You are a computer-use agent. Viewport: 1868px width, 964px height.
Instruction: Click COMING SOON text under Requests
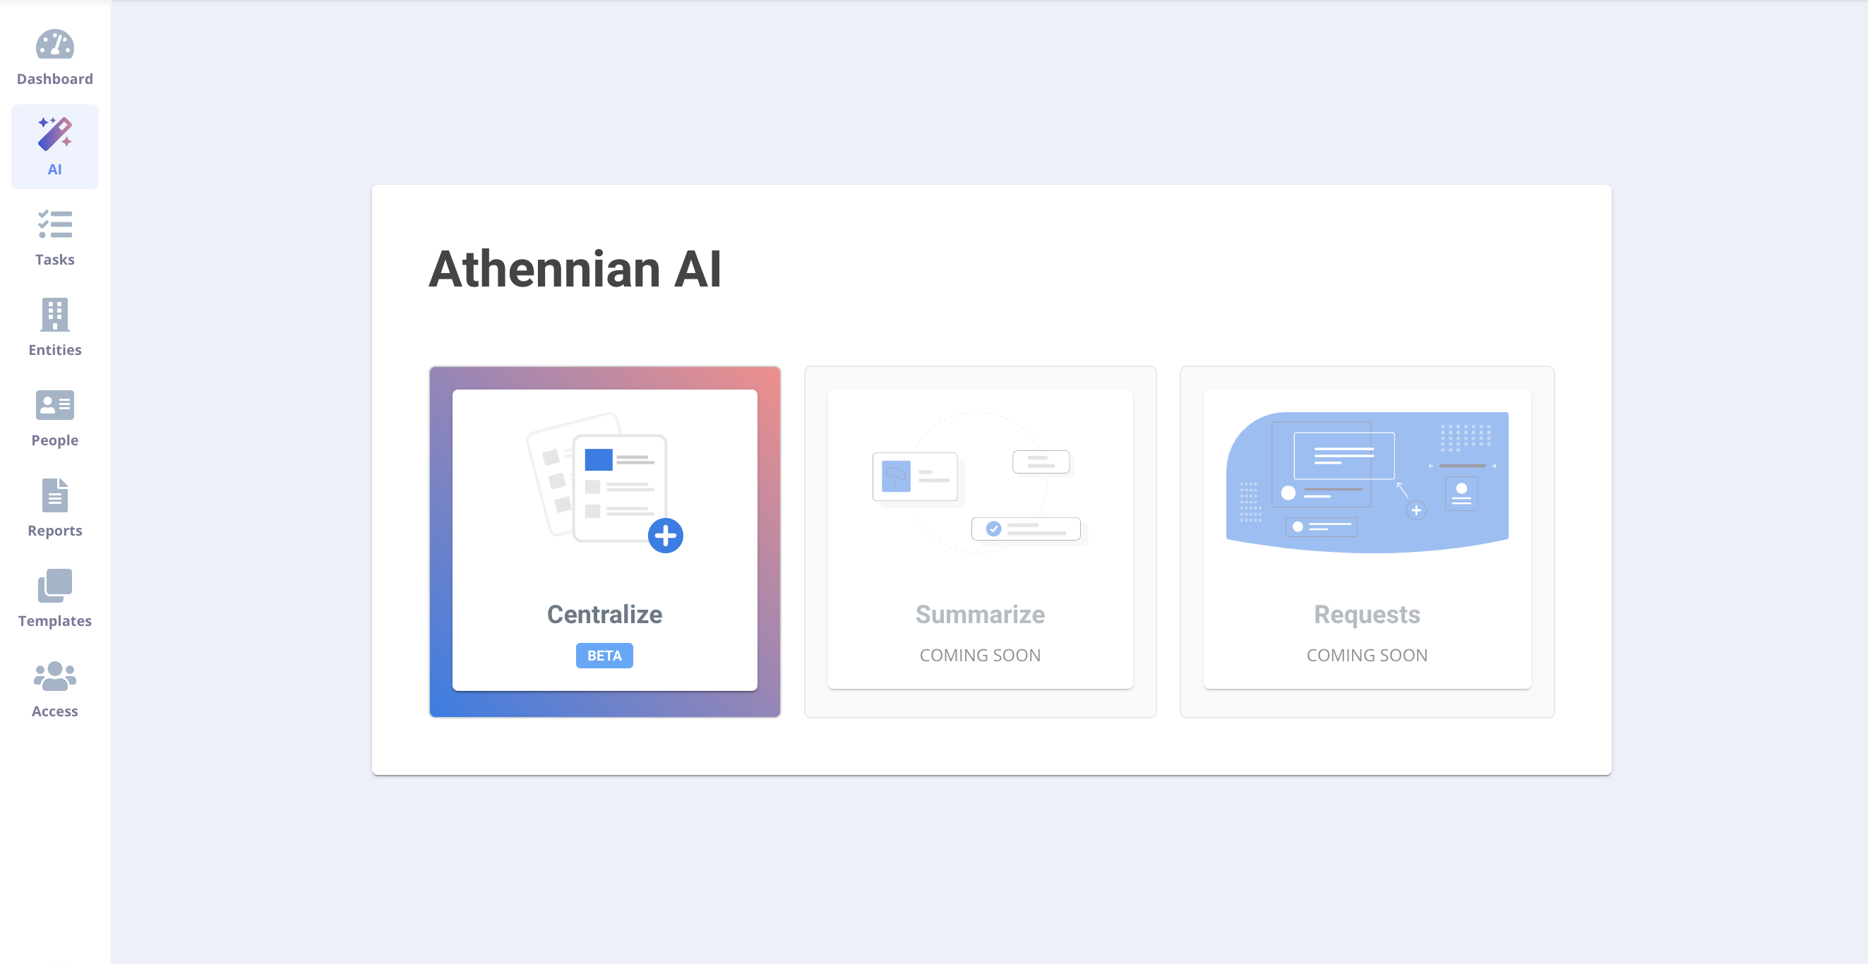(1367, 654)
